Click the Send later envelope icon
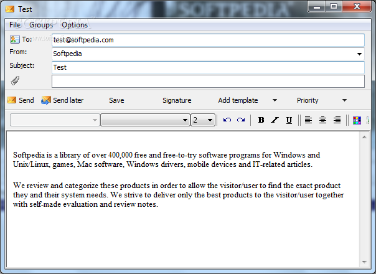Viewport: 376px width, 274px height. coord(46,100)
